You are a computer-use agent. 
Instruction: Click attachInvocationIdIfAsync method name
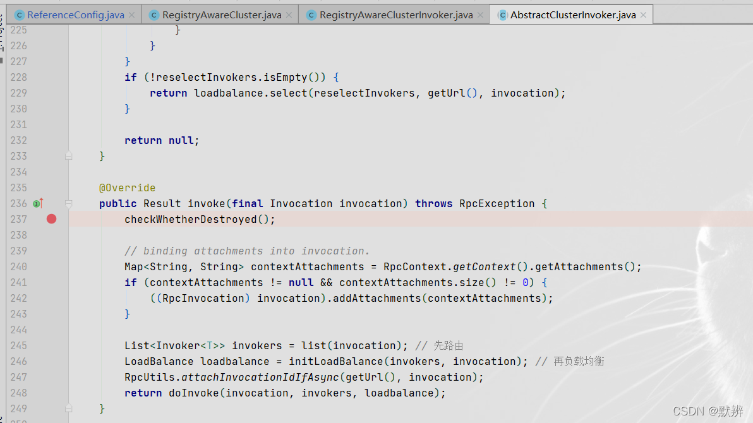(260, 378)
